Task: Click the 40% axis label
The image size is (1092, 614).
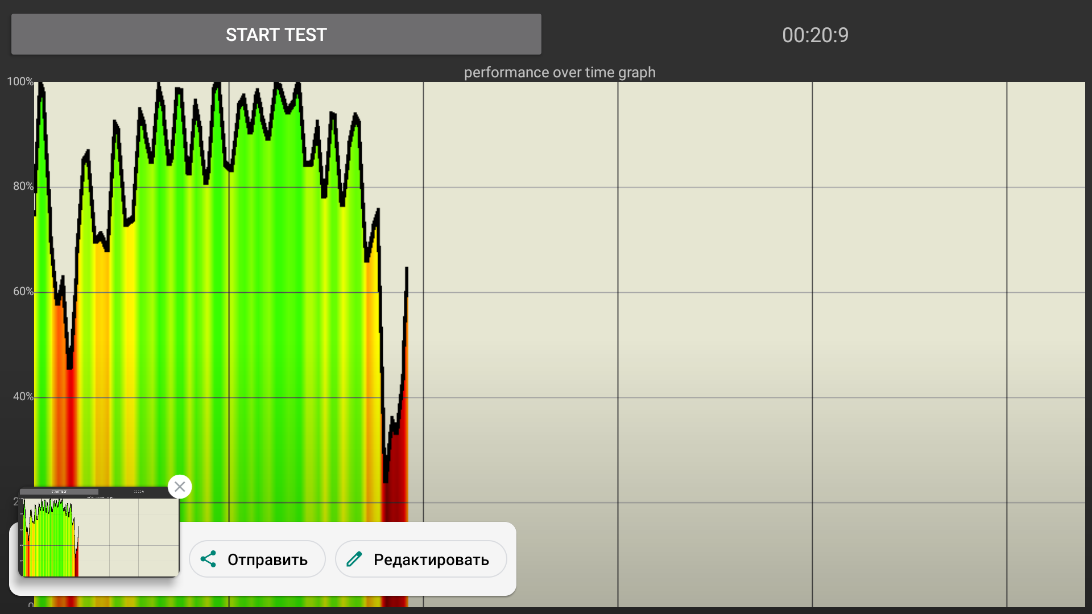Action: pos(23,397)
